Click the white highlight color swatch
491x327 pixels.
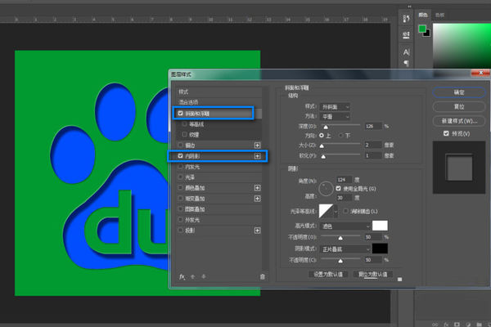(x=380, y=226)
